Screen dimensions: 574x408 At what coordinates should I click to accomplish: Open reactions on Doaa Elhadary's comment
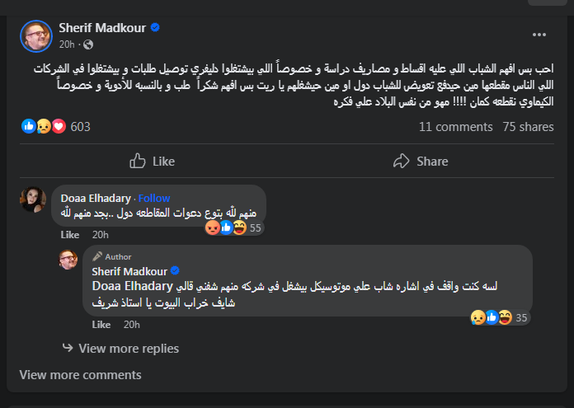pos(224,227)
